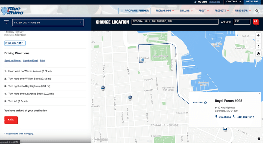The height and width of the screenshot is (144, 263).
Task: Click the geolocate target icon
Action: tap(258, 54)
